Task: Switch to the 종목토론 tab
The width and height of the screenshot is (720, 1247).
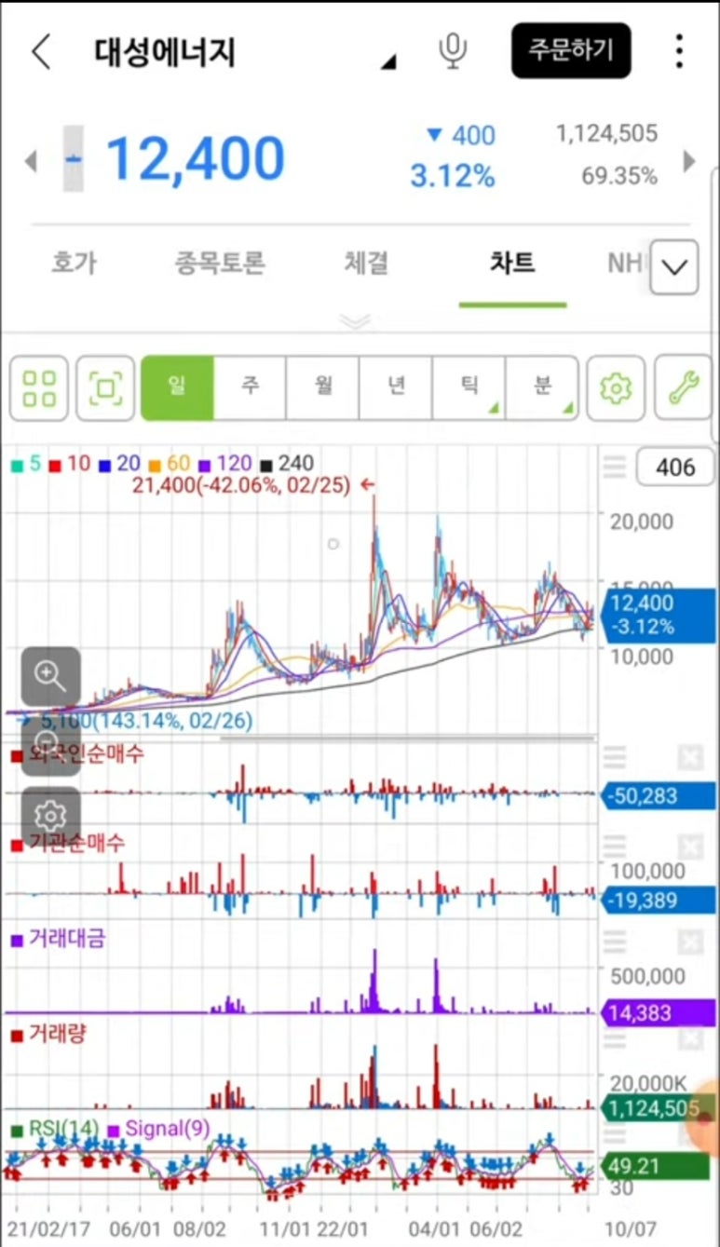Action: tap(220, 264)
